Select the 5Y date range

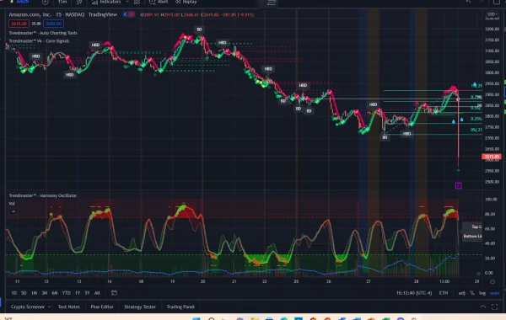87,293
